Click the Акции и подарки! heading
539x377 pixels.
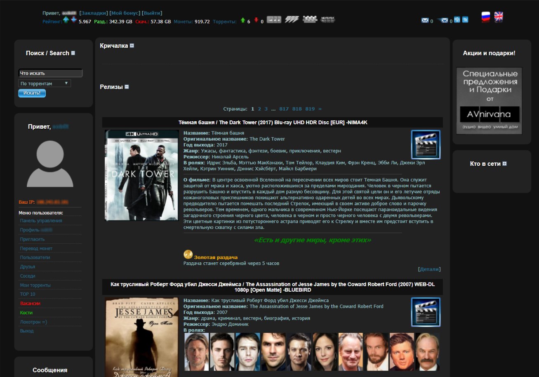[489, 53]
